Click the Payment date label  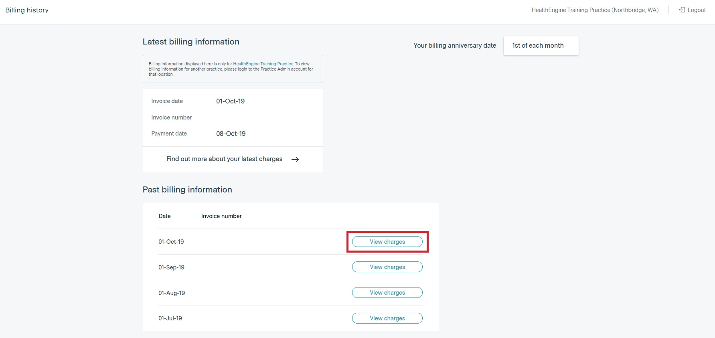coord(169,134)
